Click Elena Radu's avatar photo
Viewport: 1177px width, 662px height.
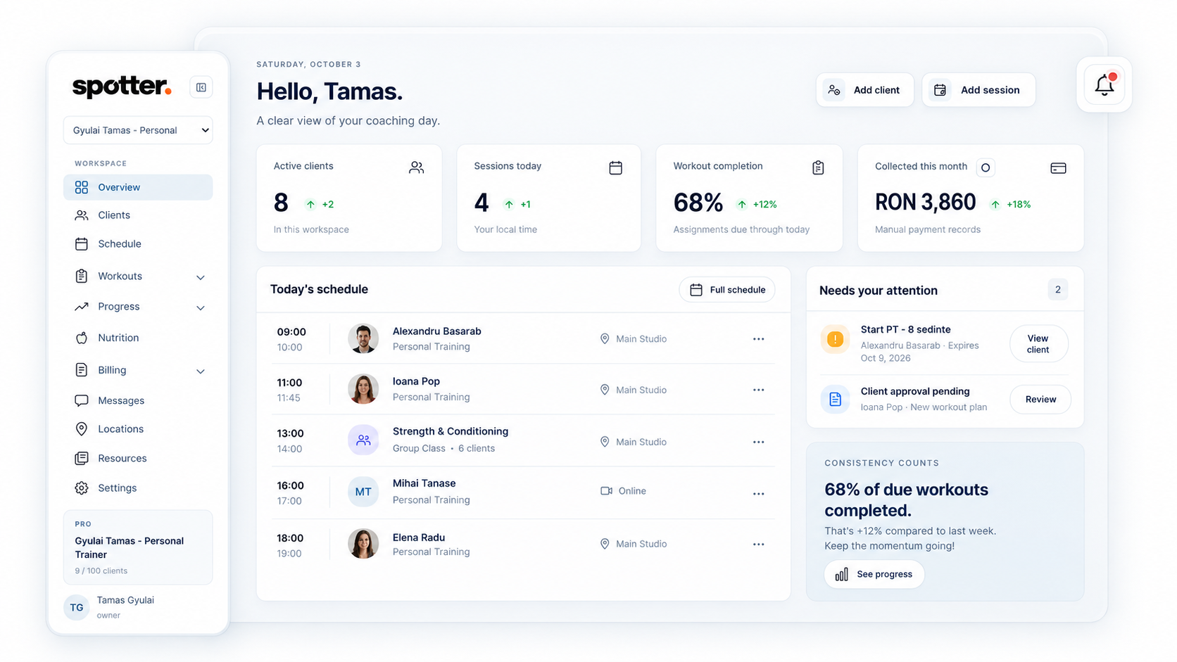[x=363, y=544]
